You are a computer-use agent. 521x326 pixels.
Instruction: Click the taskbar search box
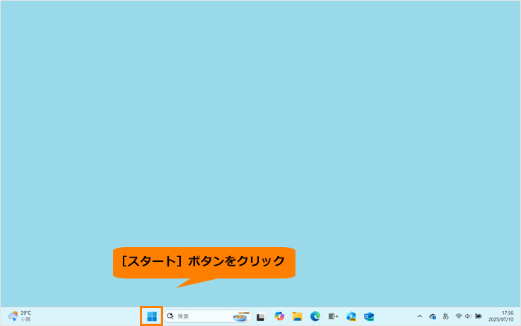[x=208, y=316]
